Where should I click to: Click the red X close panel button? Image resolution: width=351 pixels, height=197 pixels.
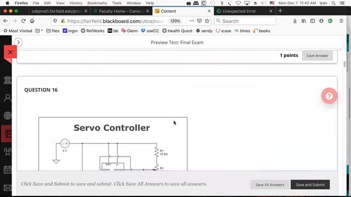click(10, 53)
